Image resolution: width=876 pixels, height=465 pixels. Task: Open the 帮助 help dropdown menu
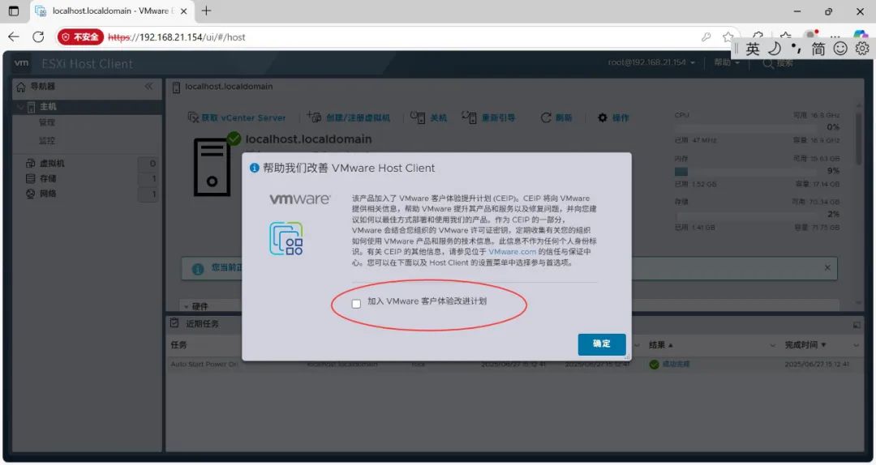pos(726,62)
